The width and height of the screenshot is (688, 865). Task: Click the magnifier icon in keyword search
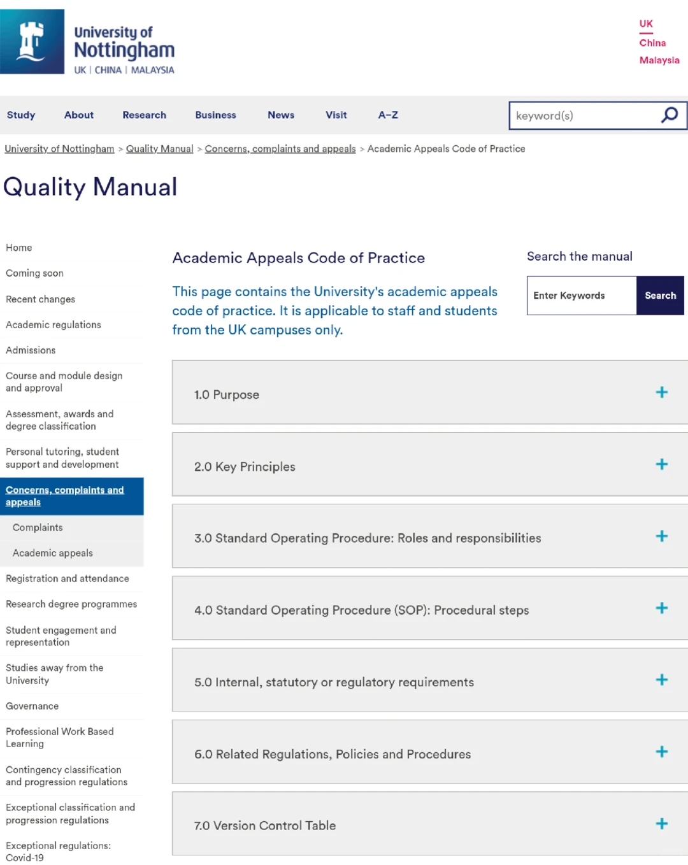click(670, 115)
